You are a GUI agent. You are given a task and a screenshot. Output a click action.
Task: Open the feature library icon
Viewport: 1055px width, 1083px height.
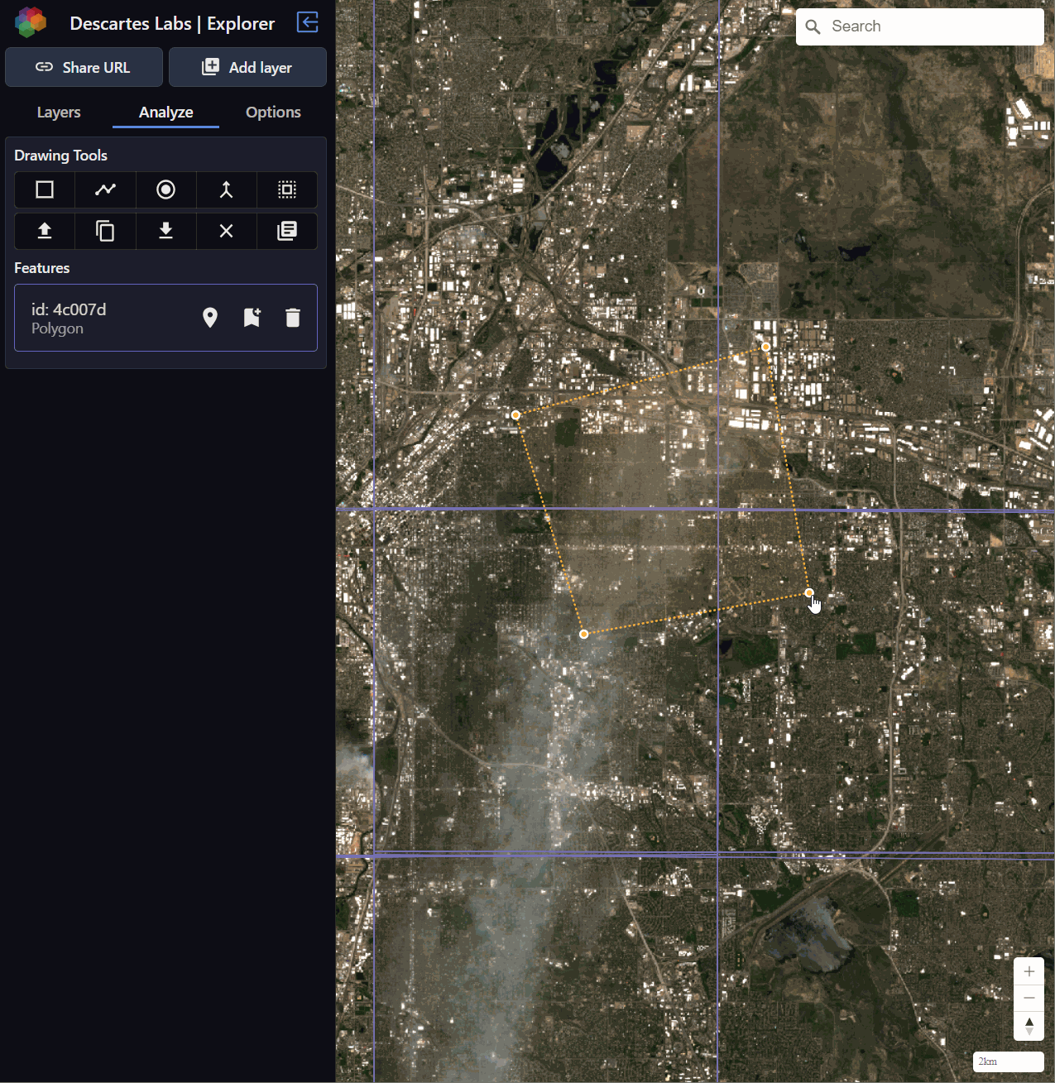[287, 231]
